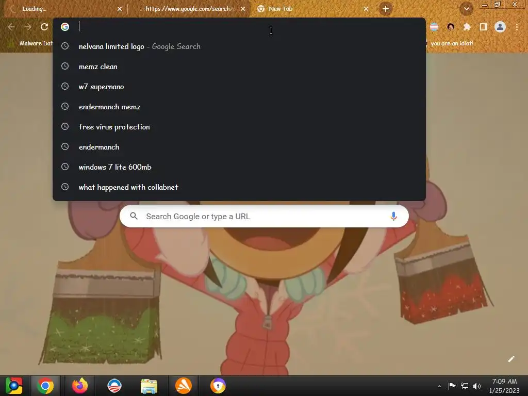Pick 'what happened with collabnet' suggestion
Image resolution: width=528 pixels, height=396 pixels.
point(239,187)
